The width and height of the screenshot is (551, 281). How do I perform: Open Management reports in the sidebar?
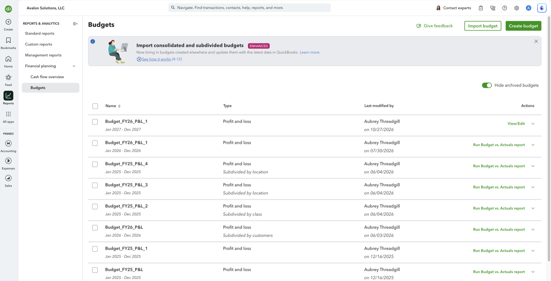tap(43, 55)
